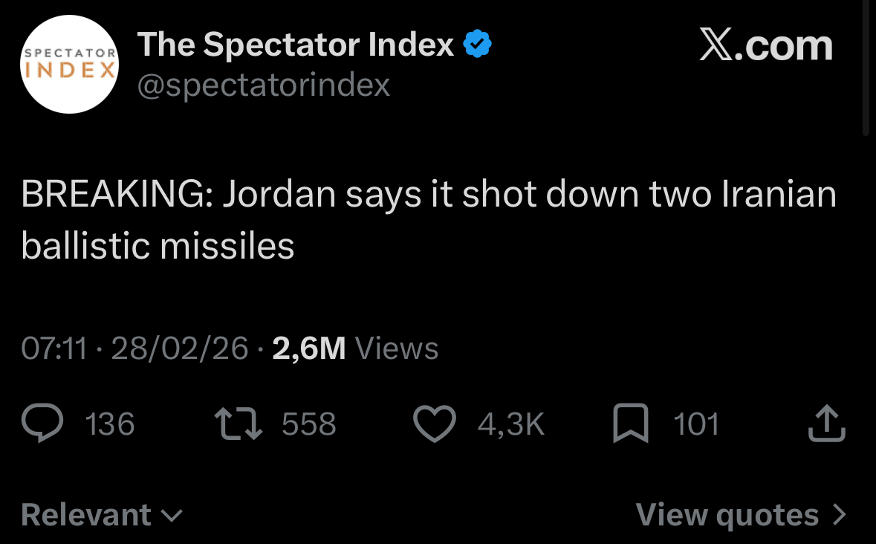Click the BREAKING Jordan tweet text
Image resolution: width=876 pixels, height=544 pixels.
429,220
